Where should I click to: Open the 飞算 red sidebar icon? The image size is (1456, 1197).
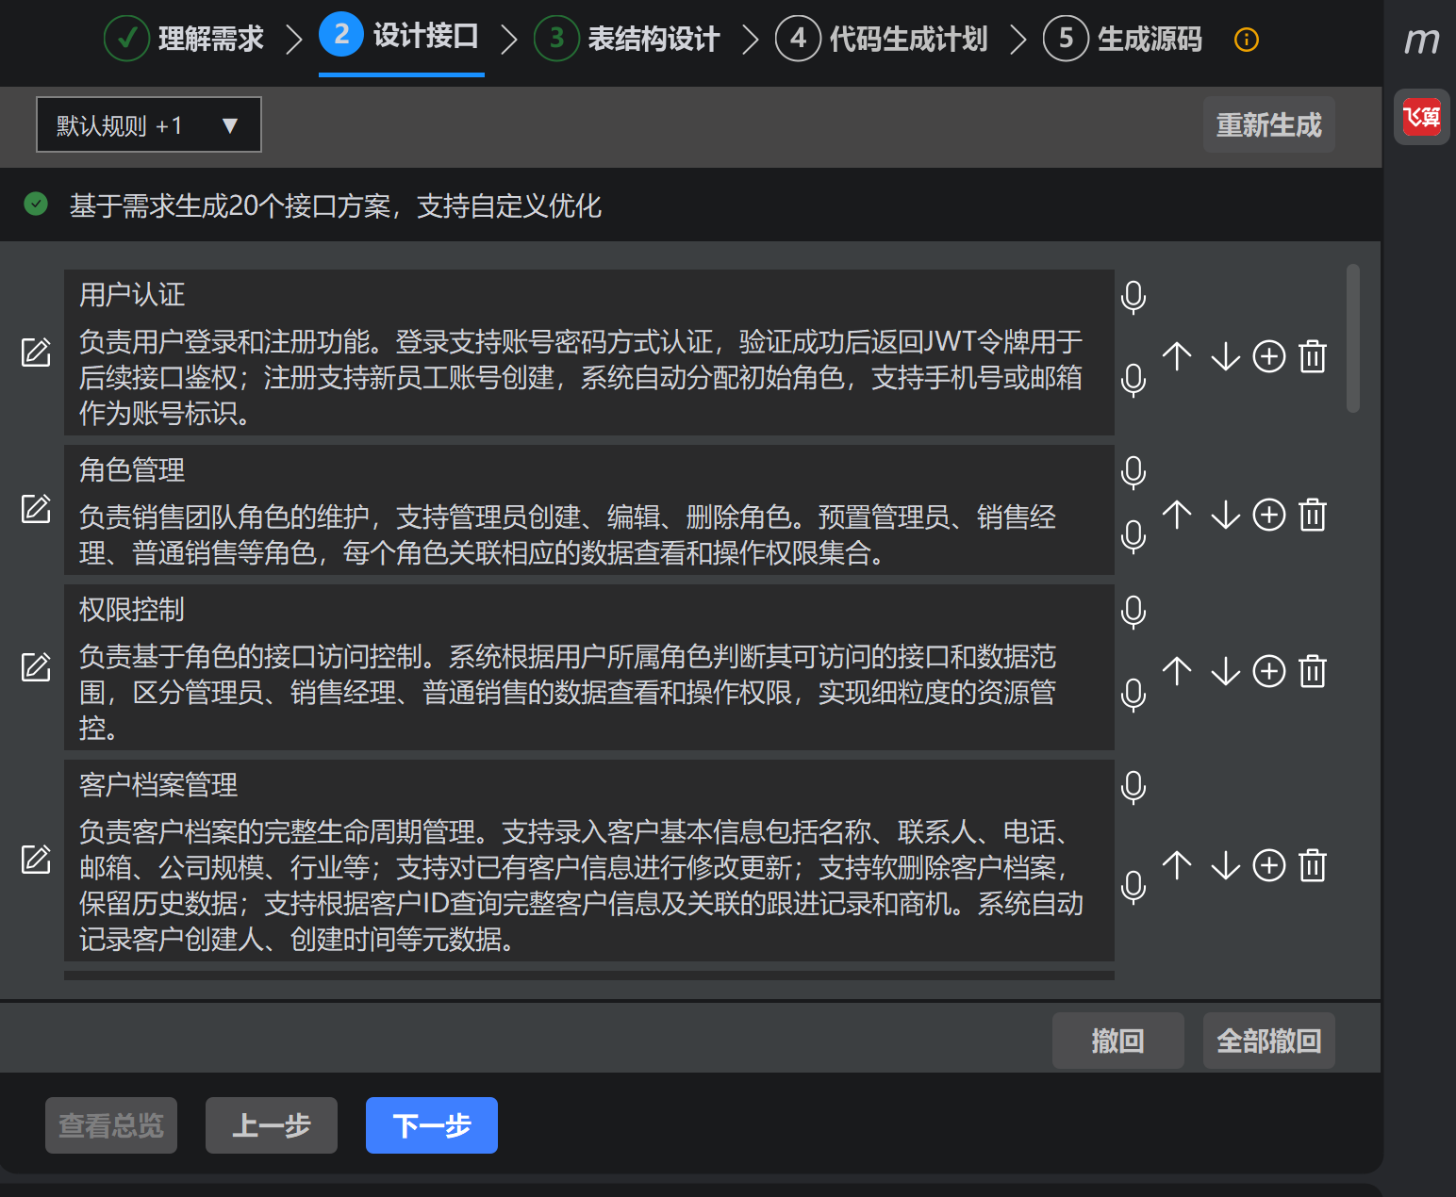click(1422, 117)
